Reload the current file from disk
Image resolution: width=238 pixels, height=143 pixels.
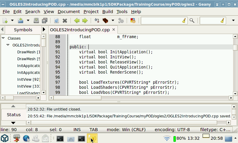pyautogui.click(x=56, y=21)
